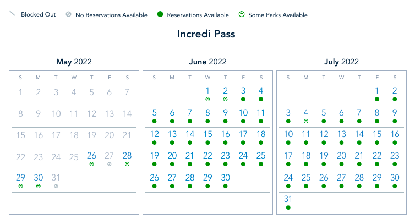This screenshot has height=224, width=415.
Task: Click the green dot under July 31
Action: coord(288,207)
